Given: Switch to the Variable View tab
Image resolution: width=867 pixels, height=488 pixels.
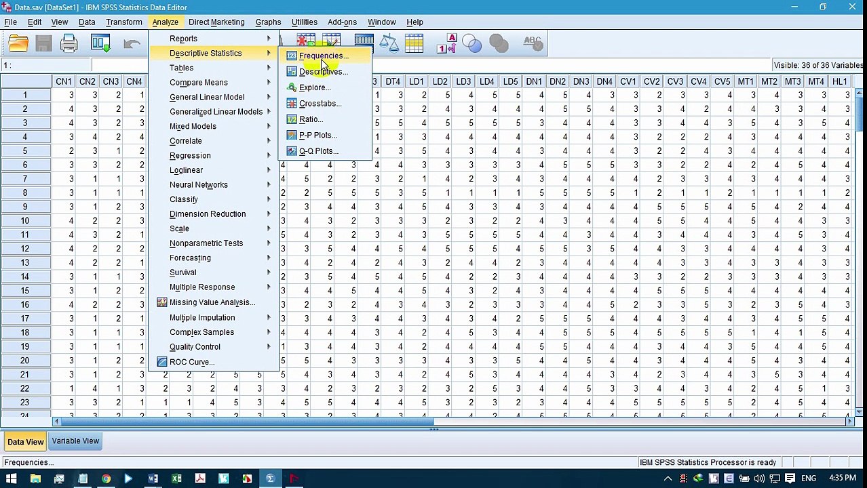Looking at the screenshot, I should (x=75, y=441).
